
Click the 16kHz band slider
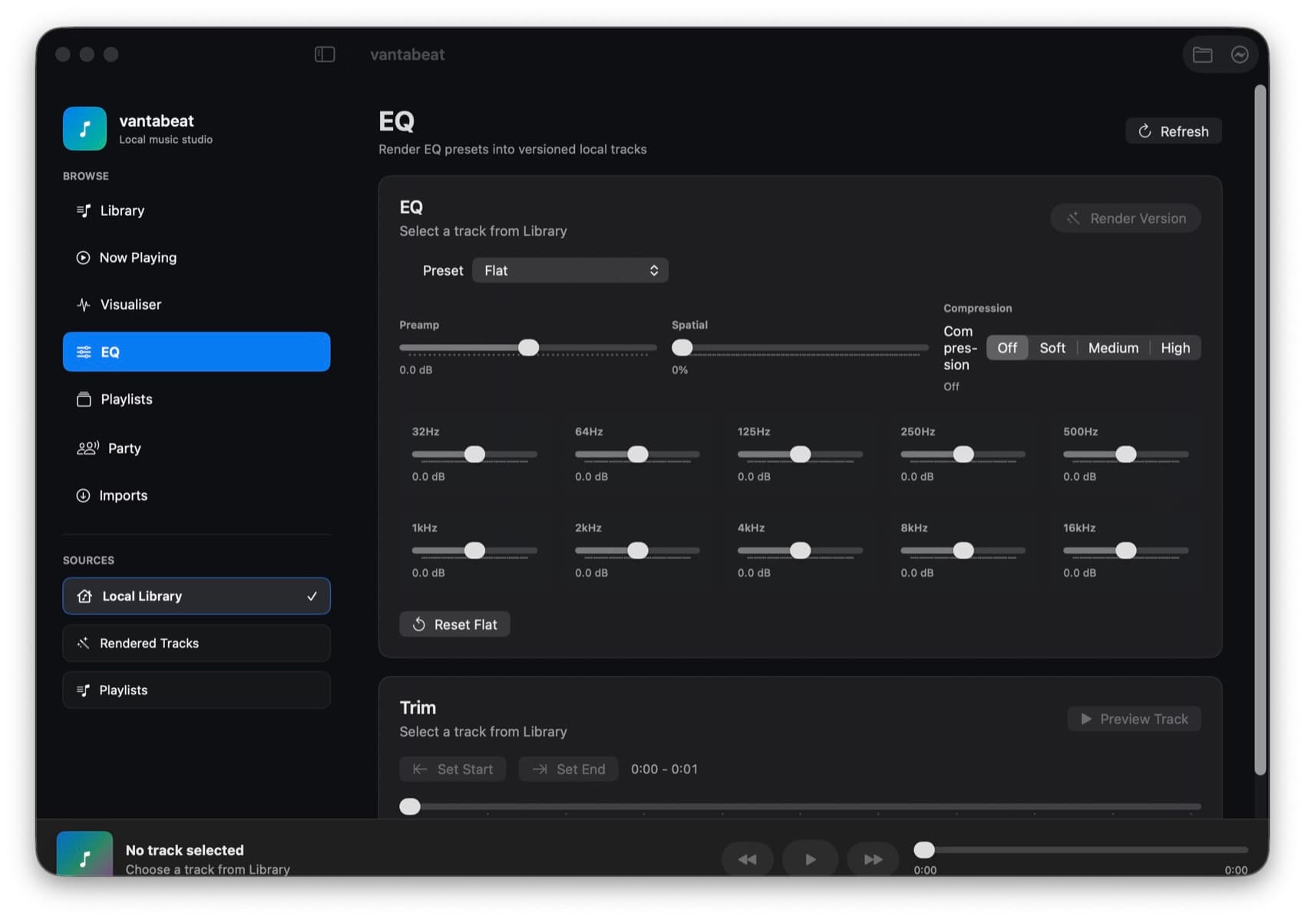click(1125, 551)
